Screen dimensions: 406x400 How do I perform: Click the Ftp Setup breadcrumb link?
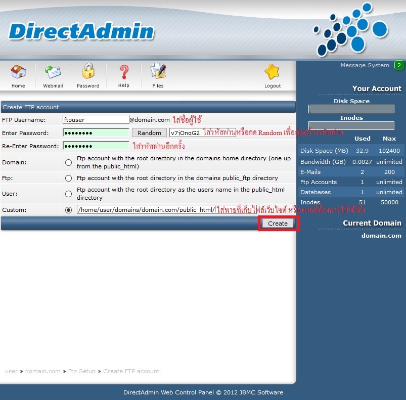pos(82,371)
